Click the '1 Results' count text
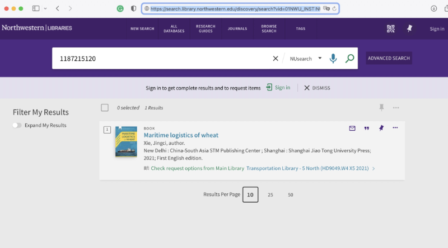 click(x=153, y=108)
